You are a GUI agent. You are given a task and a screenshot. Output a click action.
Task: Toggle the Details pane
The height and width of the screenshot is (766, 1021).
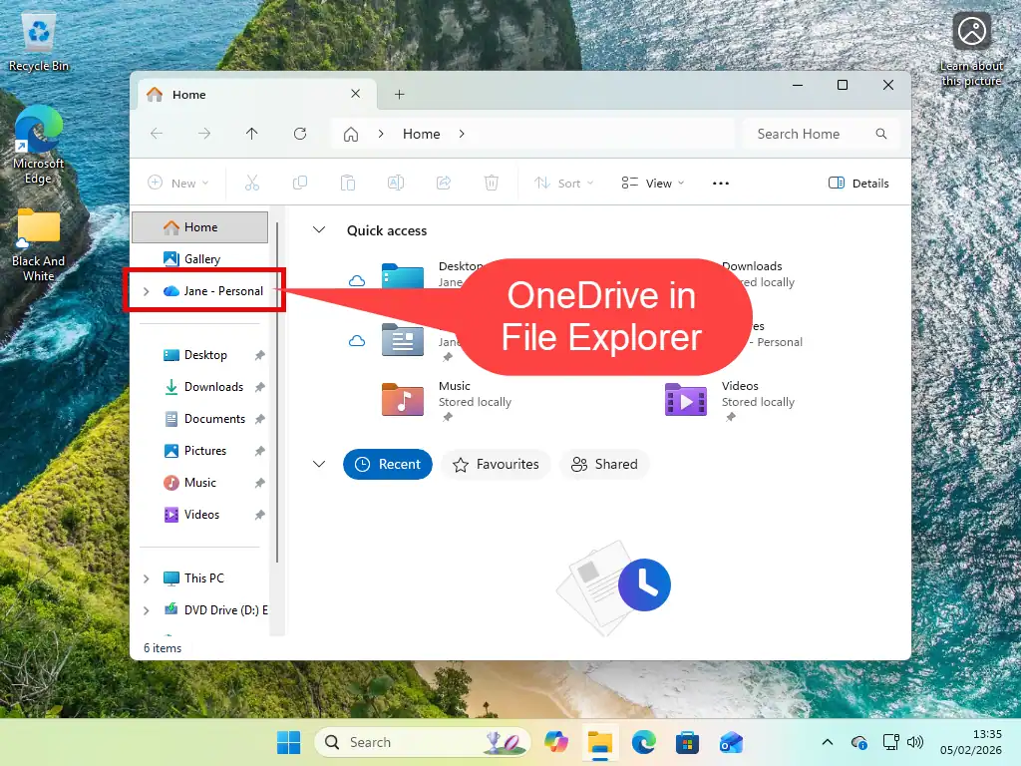pyautogui.click(x=858, y=183)
